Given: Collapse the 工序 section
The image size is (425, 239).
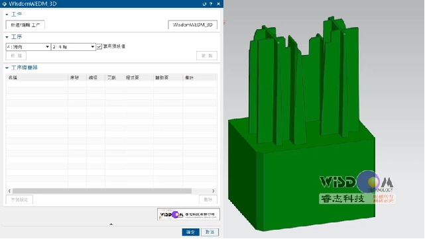Looking at the screenshot, I should [x=7, y=37].
